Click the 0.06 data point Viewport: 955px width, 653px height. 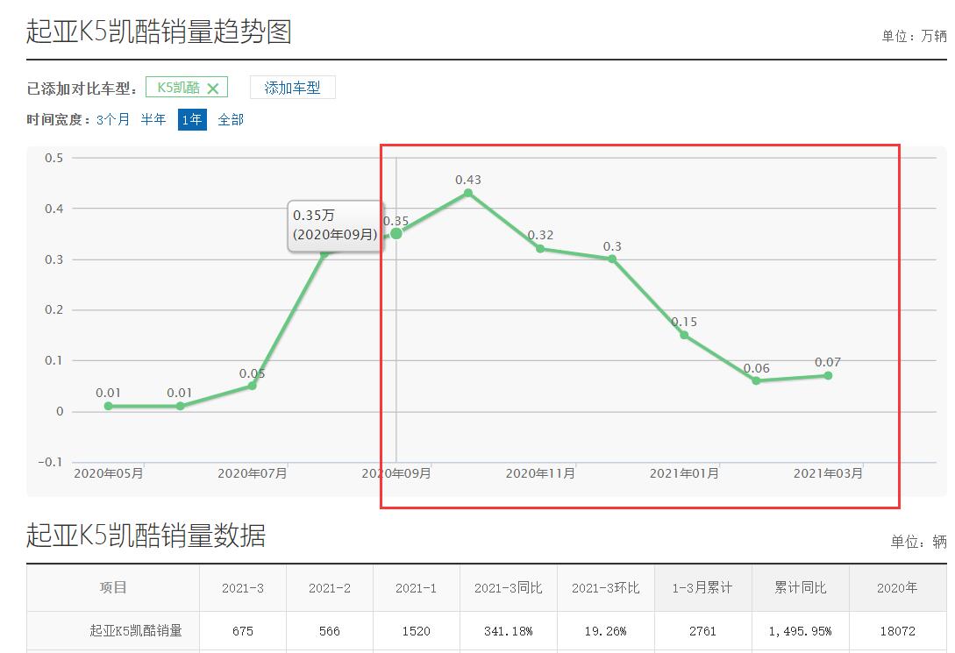[756, 380]
